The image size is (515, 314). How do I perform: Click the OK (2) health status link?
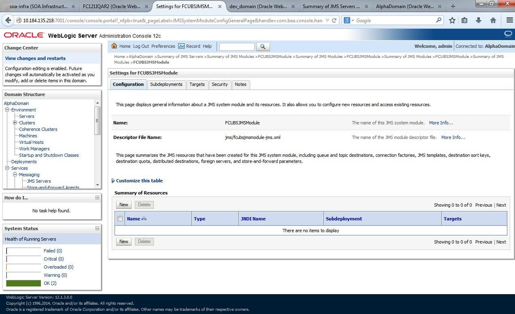(x=50, y=283)
